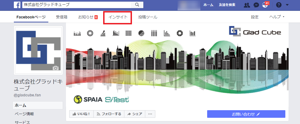The height and width of the screenshot is (124, 300).
Task: Expand the account menu dropdown arrow
Action: (287, 5)
